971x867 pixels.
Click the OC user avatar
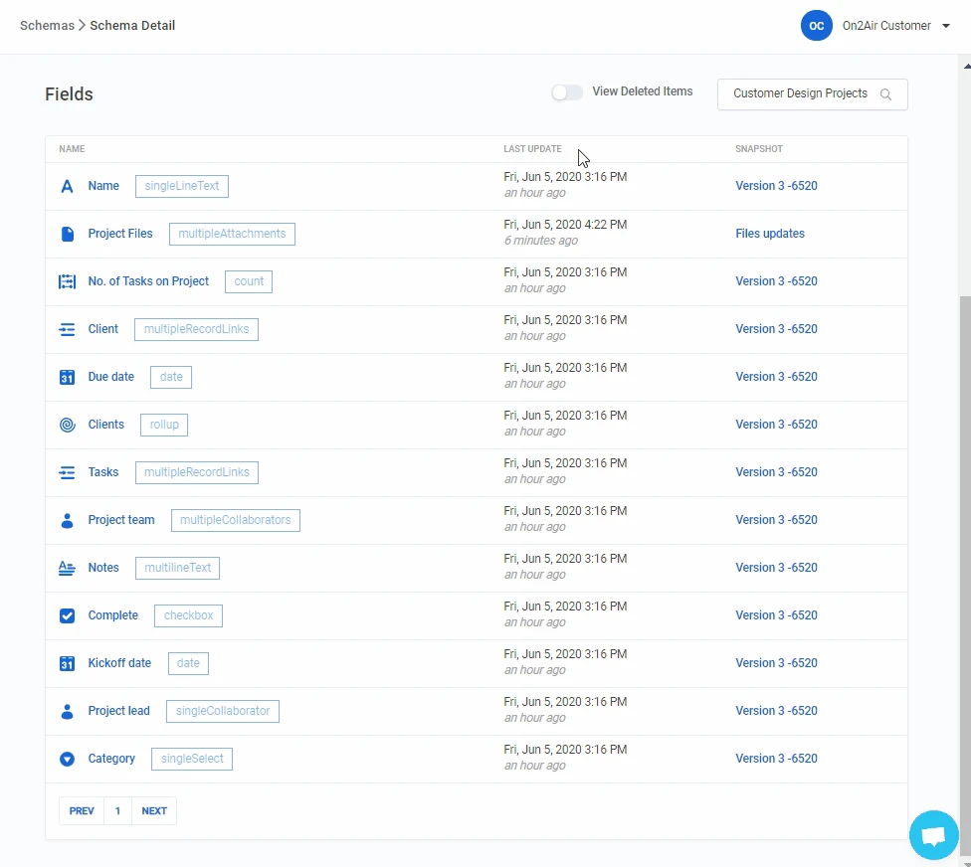[816, 26]
